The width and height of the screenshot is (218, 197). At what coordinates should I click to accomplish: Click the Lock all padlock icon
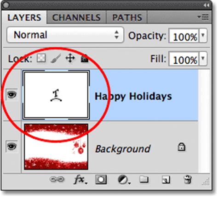tap(85, 58)
